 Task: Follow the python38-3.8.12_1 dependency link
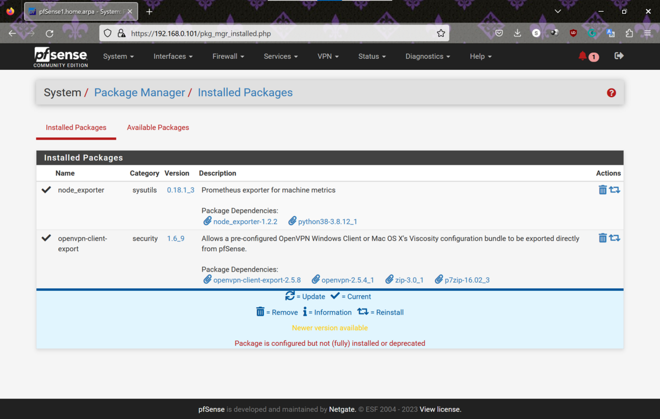(327, 221)
